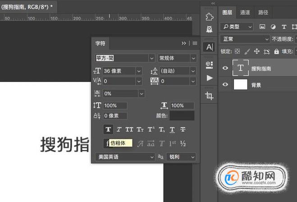
Task: Open the tracking VA dropdown arrow
Action: click(193, 81)
